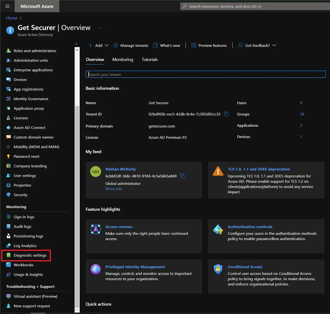Click the TLS deprecation warning icon
Screen dimensions: 330x314
click(x=218, y=171)
